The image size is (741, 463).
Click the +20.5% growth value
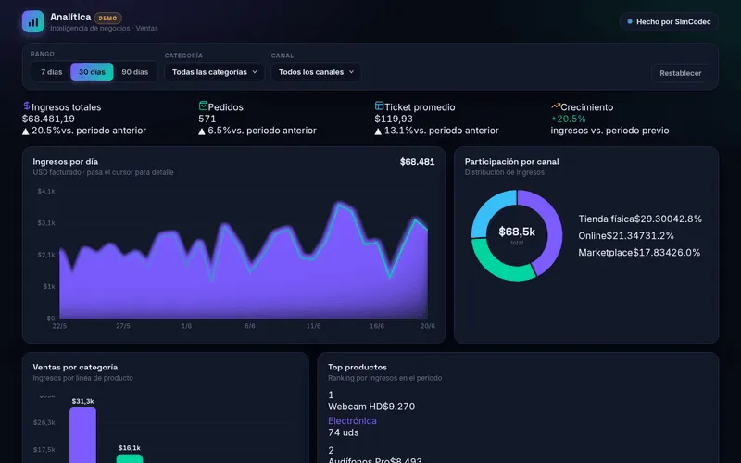click(569, 119)
